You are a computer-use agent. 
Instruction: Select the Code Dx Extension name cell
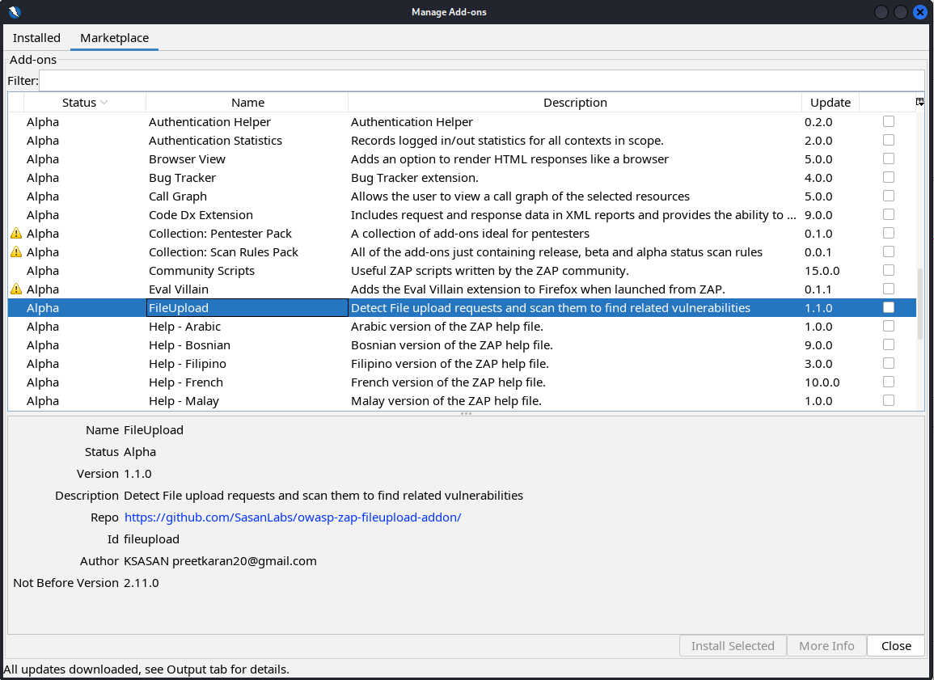pos(247,215)
